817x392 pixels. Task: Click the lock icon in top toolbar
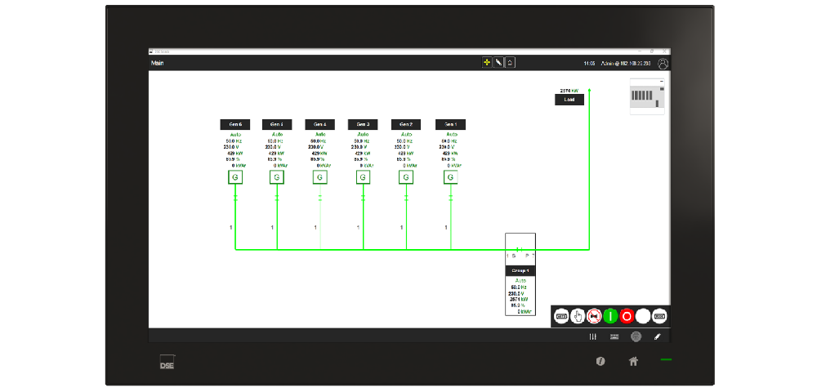510,63
